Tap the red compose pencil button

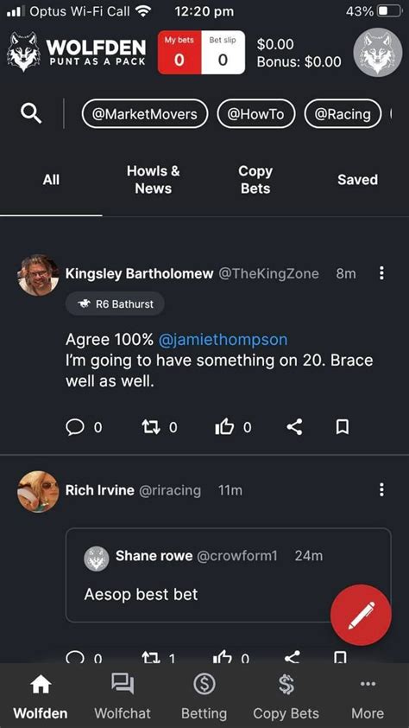361,615
